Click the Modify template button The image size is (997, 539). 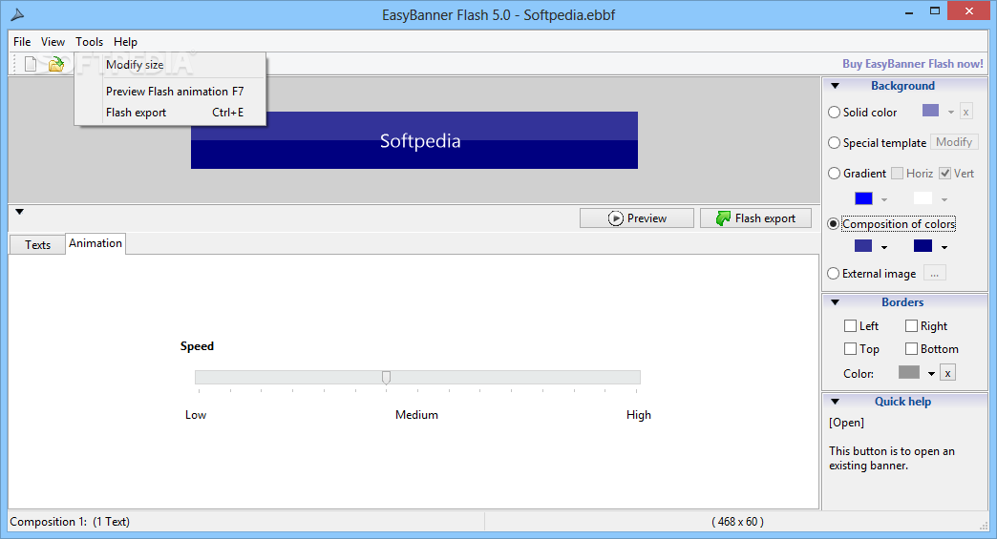click(x=954, y=142)
